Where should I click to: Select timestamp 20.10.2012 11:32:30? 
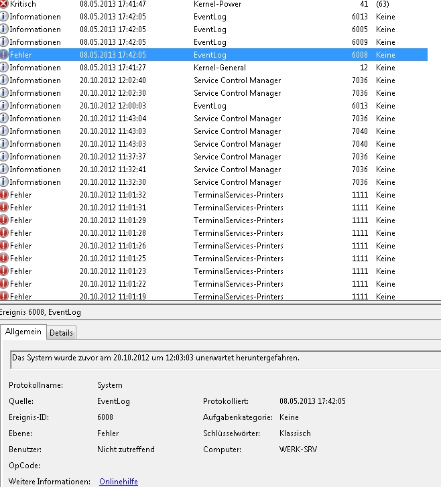[x=113, y=182]
